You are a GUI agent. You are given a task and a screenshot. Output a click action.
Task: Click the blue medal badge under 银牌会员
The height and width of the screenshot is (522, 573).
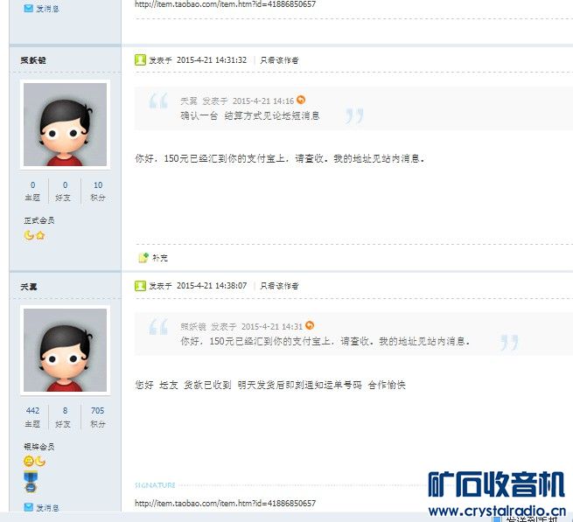click(31, 482)
